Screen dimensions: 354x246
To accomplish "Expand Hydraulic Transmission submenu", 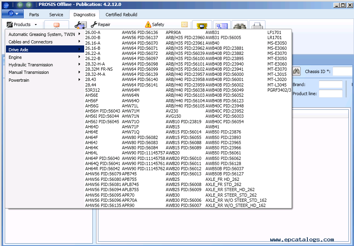I will (x=45, y=65).
